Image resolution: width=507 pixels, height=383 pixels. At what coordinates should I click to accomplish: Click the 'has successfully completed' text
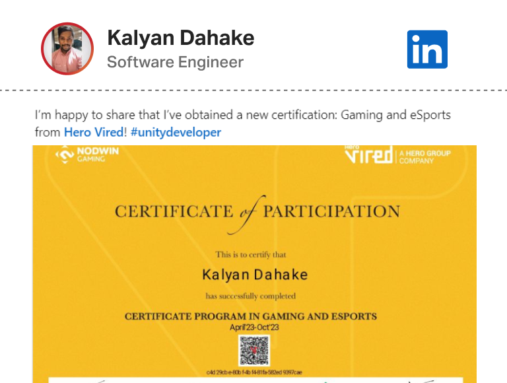[x=251, y=296]
